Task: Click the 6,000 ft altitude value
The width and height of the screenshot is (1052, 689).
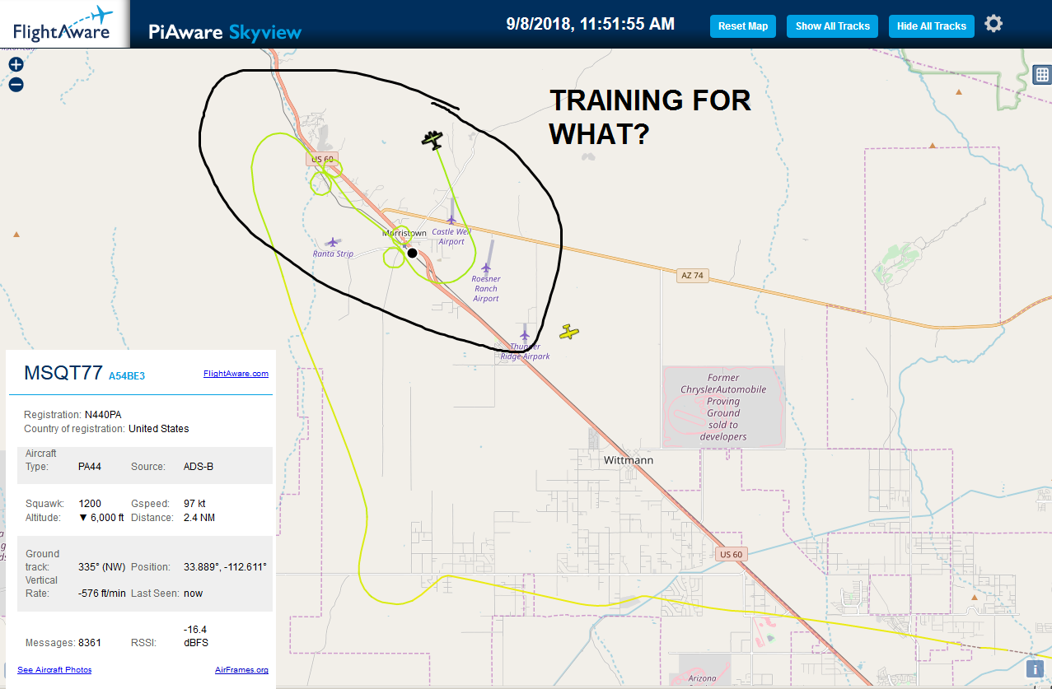Action: point(101,518)
